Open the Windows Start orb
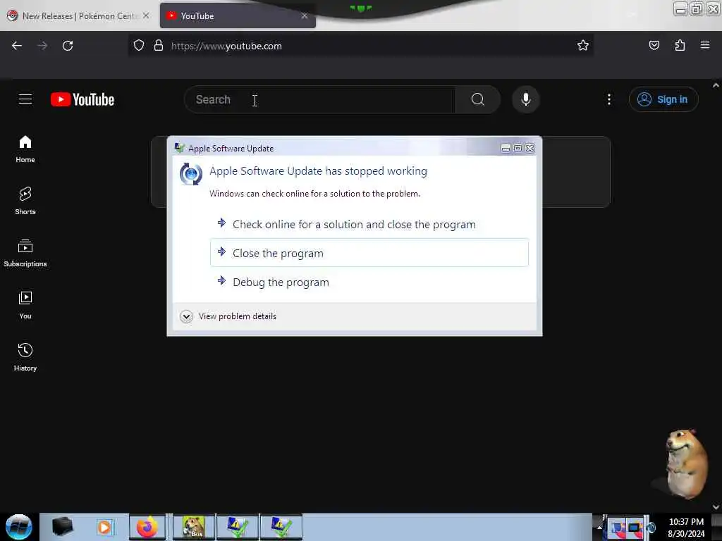Viewport: 722px width, 541px height. tap(19, 527)
